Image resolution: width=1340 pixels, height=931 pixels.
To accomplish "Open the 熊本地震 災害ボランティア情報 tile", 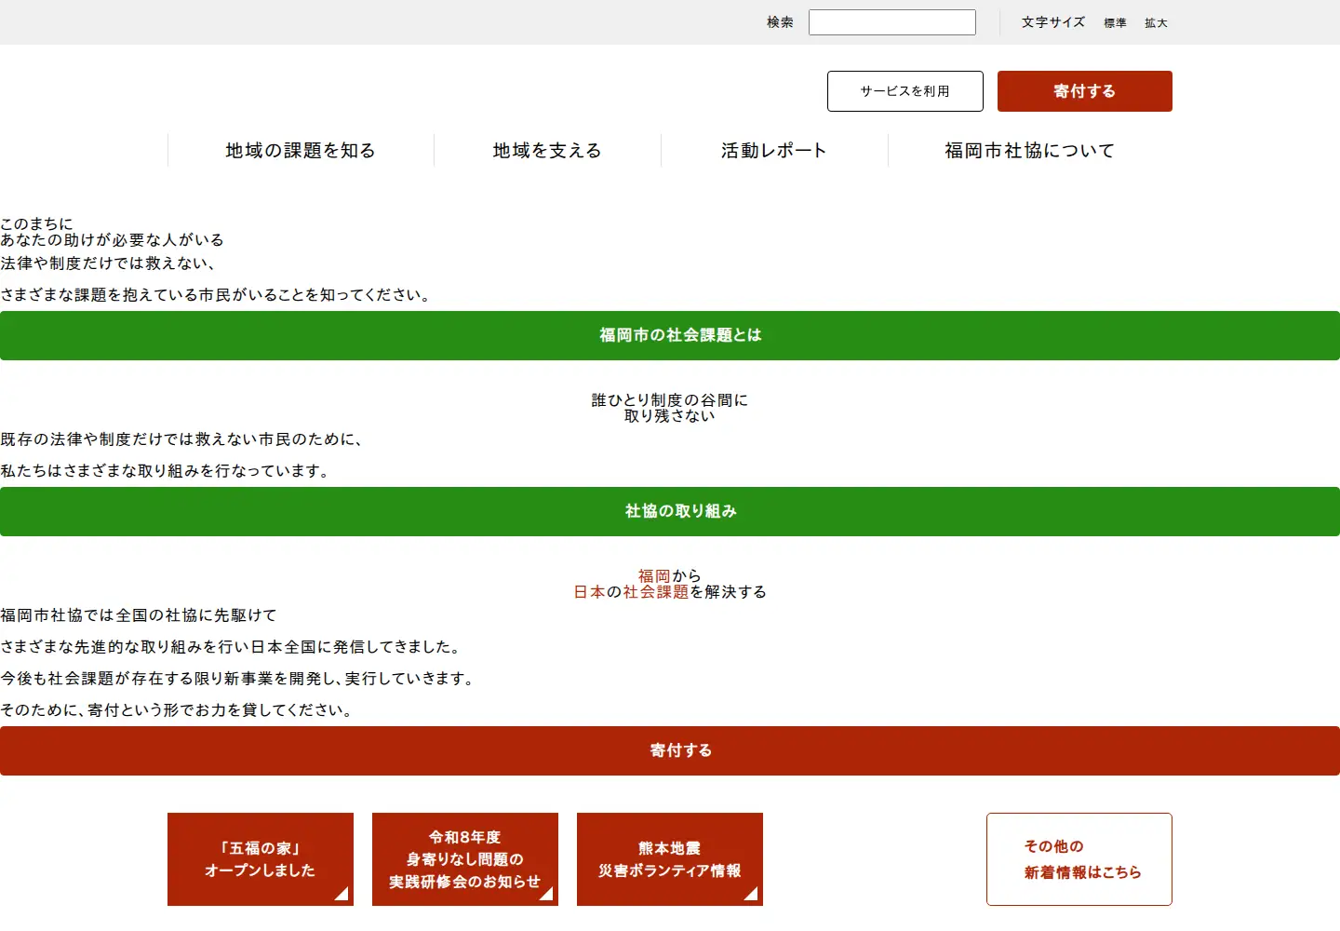I will (670, 859).
